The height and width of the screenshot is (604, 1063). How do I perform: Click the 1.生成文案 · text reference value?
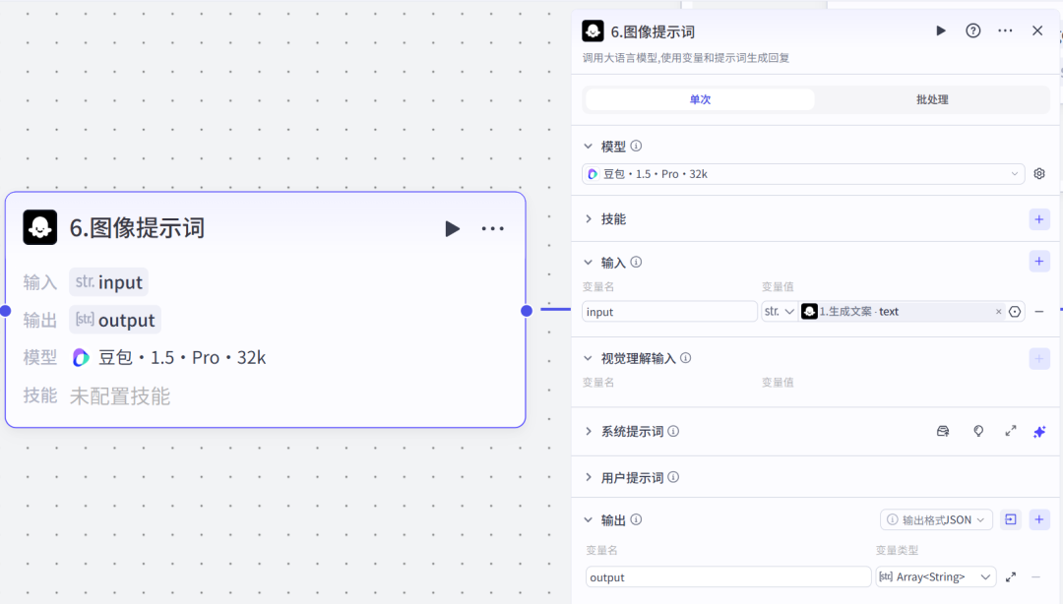[859, 312]
